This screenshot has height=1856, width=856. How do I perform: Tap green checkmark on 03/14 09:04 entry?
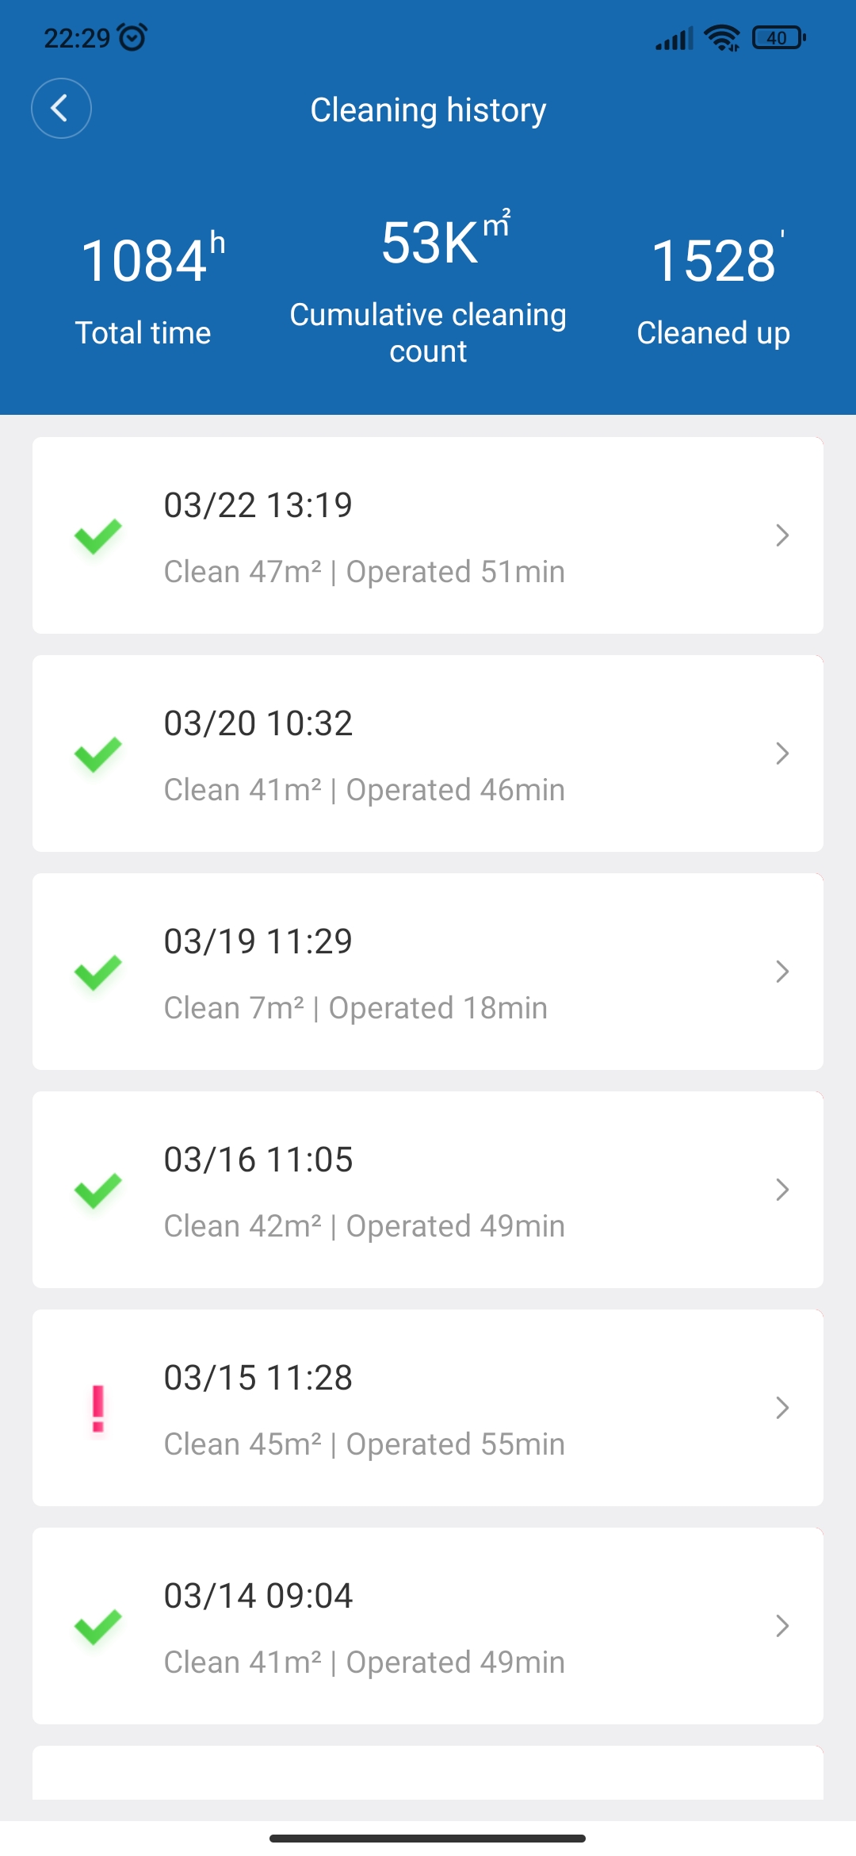97,1627
